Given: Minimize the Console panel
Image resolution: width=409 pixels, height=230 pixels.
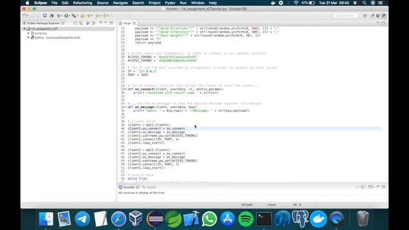Looking at the screenshot, I should click(x=378, y=187).
